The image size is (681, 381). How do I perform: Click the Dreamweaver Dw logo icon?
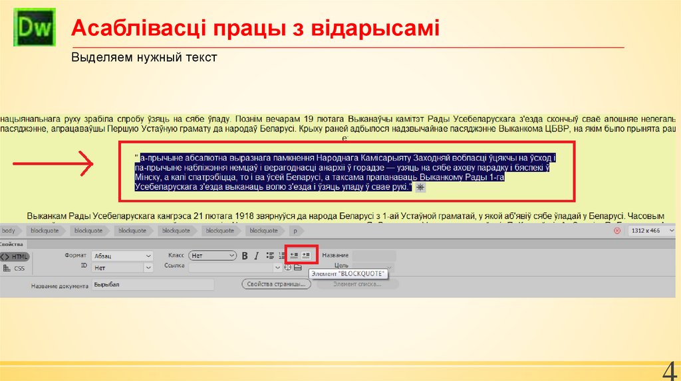coord(35,27)
